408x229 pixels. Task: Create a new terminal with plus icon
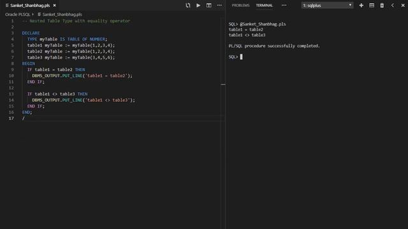pos(361,6)
